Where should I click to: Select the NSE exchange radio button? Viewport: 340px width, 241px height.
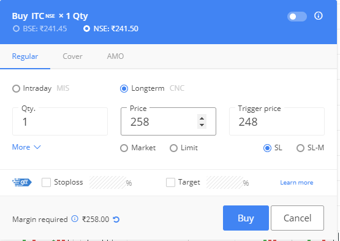click(x=86, y=29)
